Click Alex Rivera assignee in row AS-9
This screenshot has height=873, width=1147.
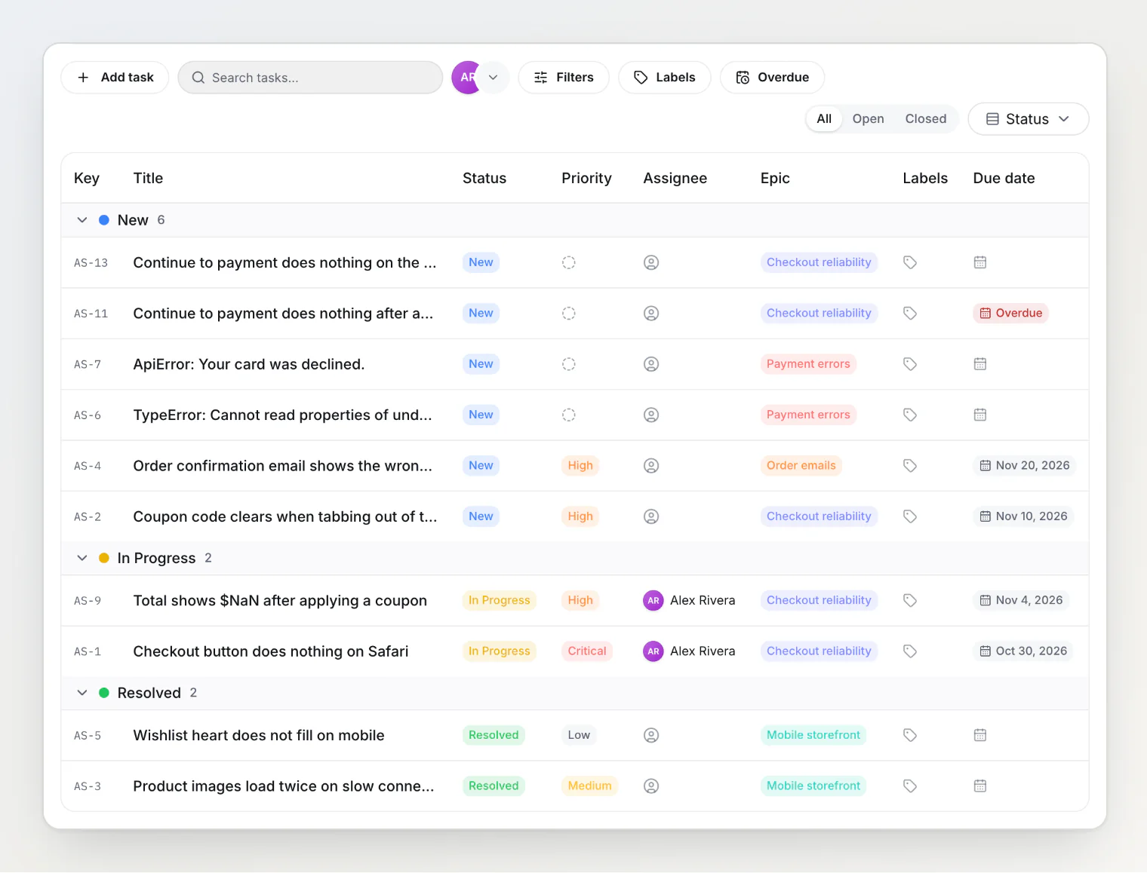pos(689,601)
